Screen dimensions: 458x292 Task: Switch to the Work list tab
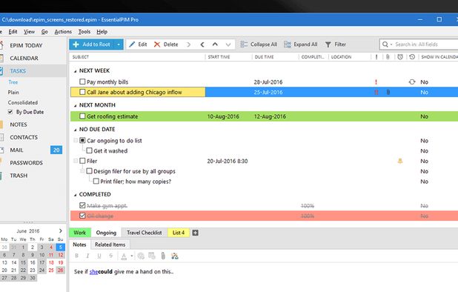[x=80, y=233]
